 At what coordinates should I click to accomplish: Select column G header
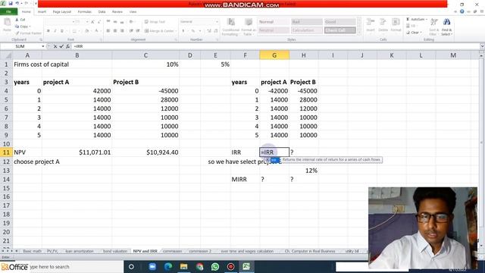tap(274, 55)
